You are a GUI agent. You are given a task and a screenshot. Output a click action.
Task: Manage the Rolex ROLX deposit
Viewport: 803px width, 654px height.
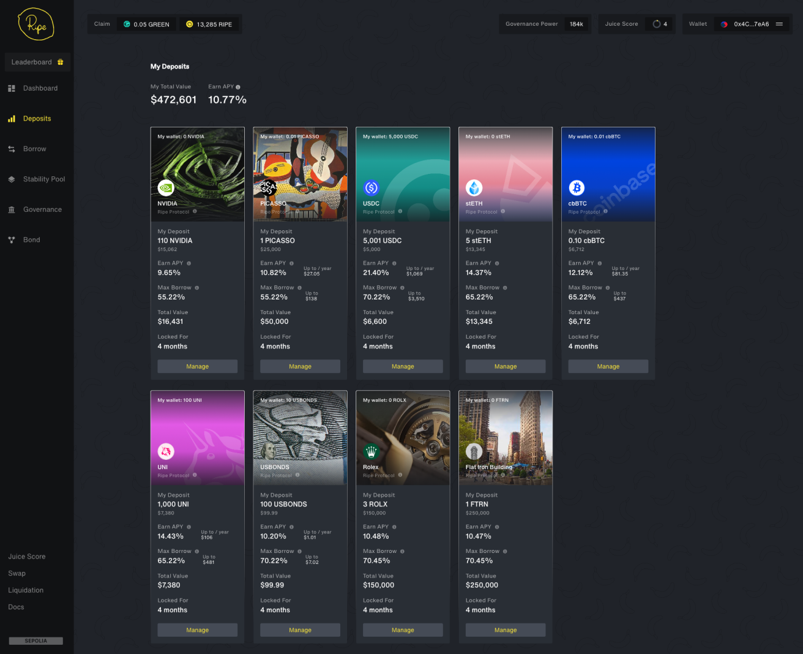pos(403,630)
